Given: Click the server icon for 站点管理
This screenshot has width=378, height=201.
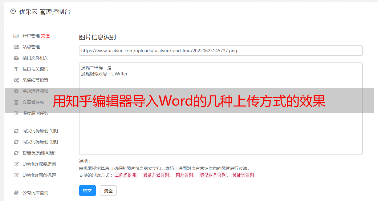Looking at the screenshot, I should point(16,47).
